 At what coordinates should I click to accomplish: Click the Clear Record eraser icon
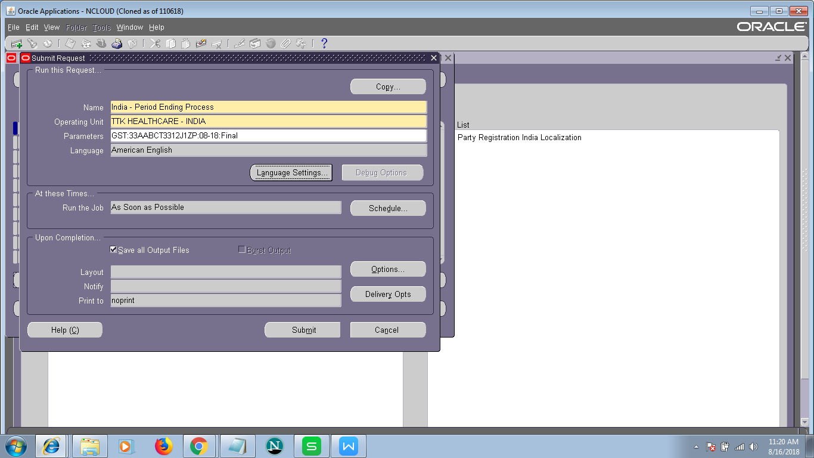[201, 44]
